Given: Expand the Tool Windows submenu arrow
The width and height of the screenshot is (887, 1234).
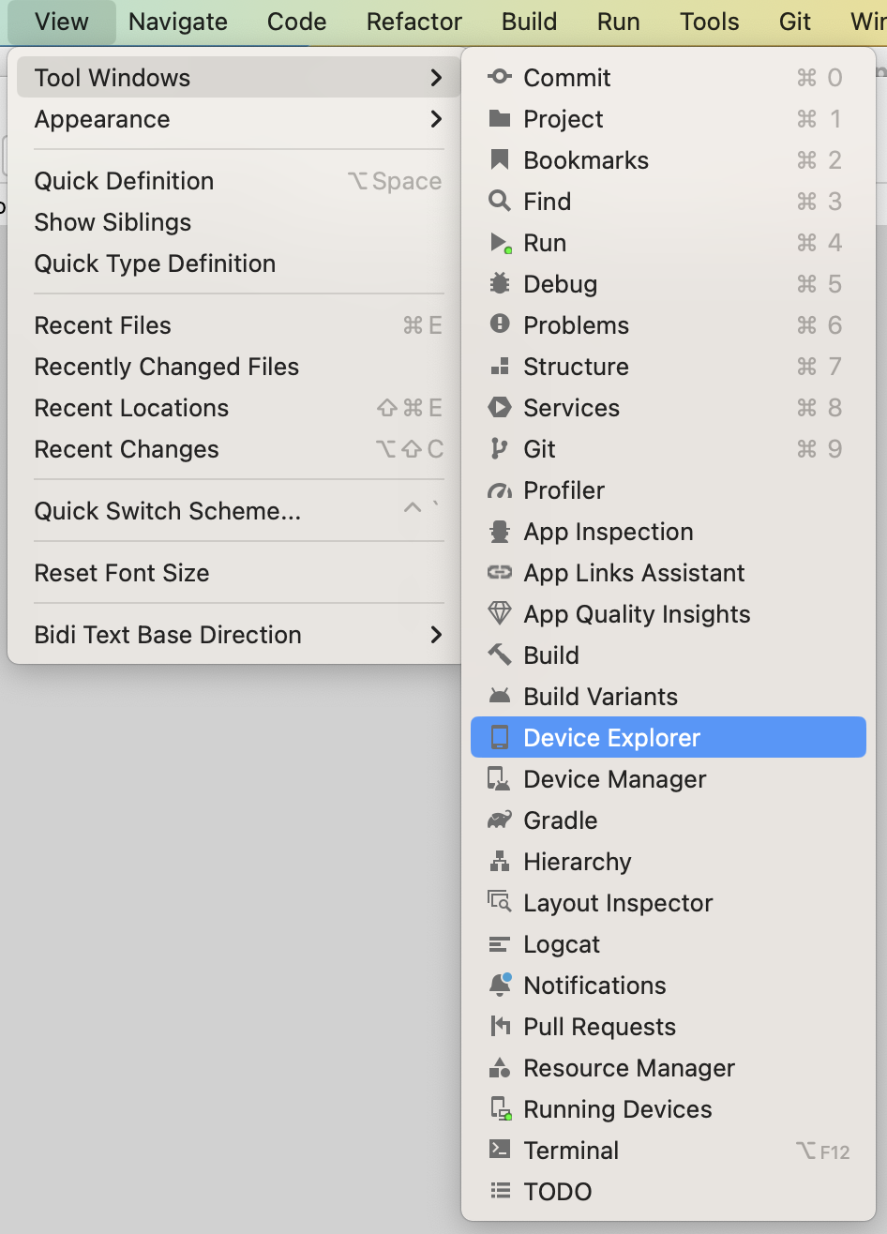Looking at the screenshot, I should pyautogui.click(x=436, y=78).
